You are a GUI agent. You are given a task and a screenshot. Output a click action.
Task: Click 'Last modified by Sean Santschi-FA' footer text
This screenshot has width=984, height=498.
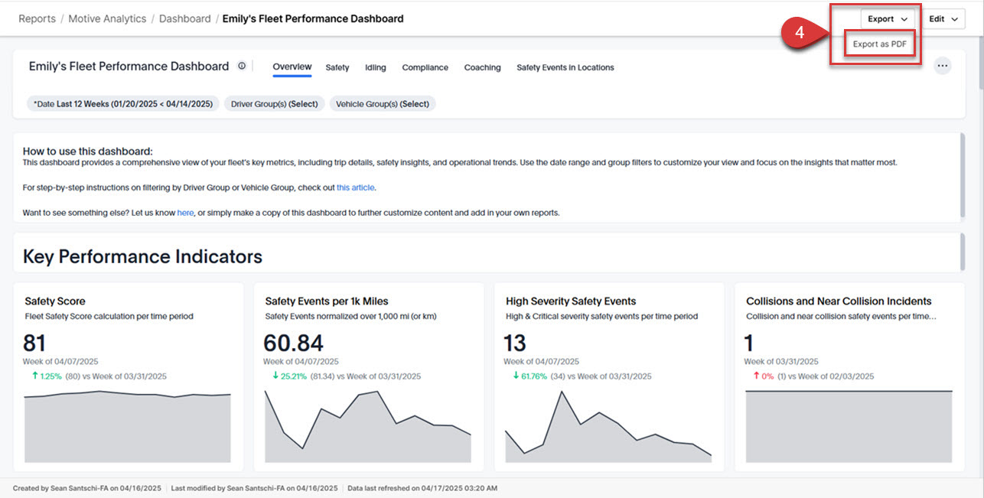click(254, 488)
